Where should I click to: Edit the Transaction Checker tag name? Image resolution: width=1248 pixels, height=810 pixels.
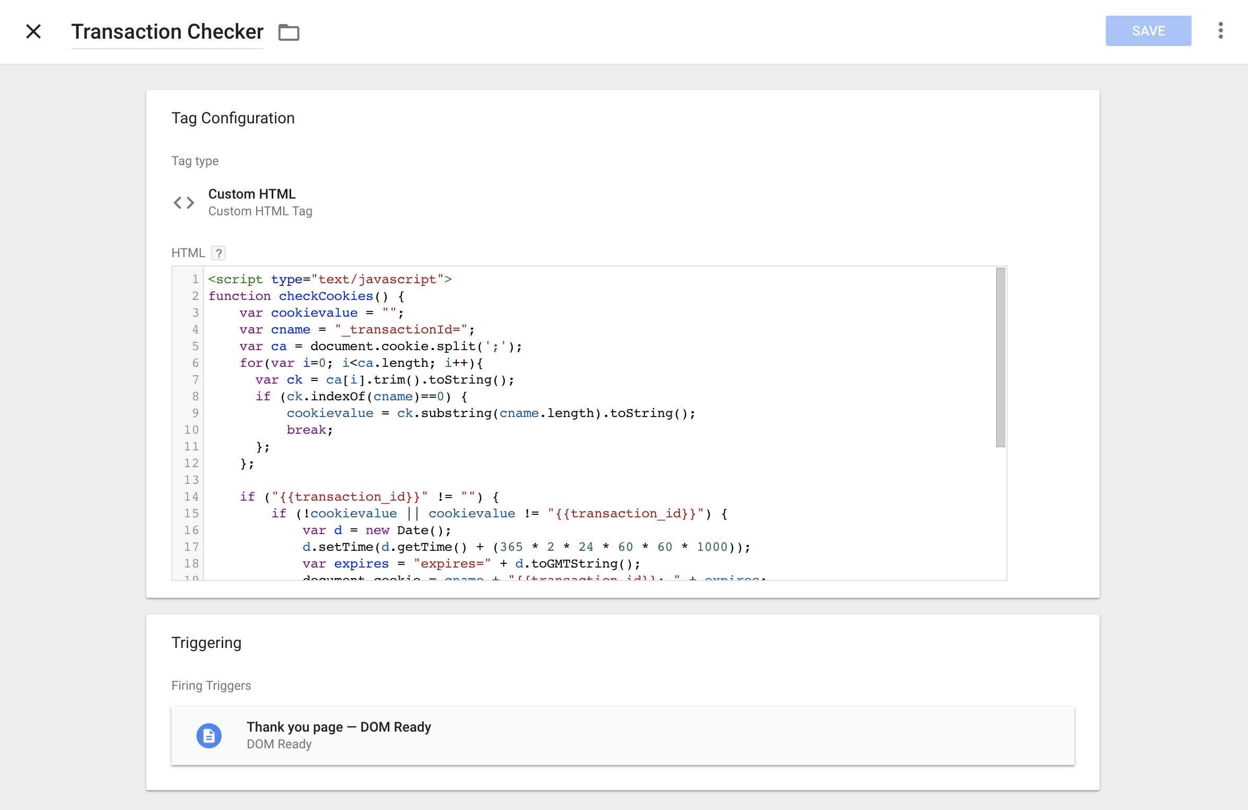(167, 32)
